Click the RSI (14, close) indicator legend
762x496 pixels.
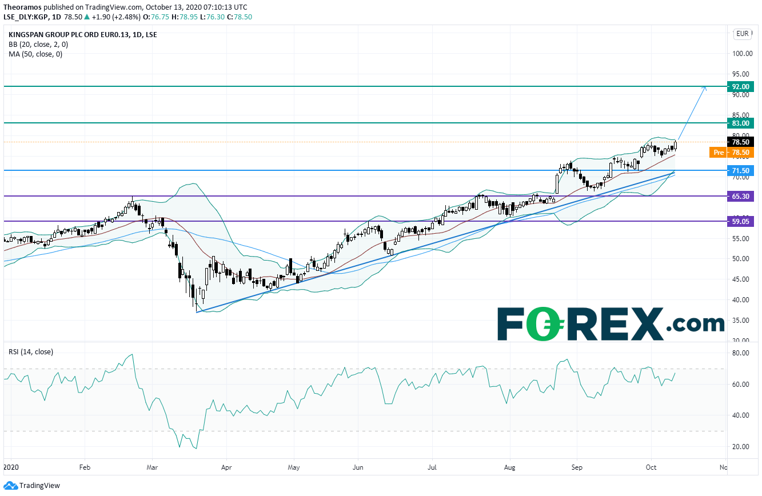(31, 352)
